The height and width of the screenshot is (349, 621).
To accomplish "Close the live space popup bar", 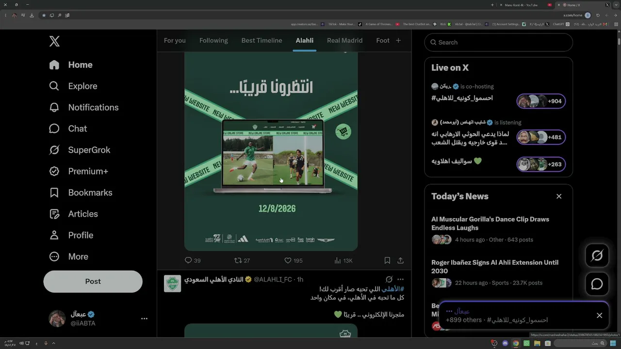I will point(599,316).
